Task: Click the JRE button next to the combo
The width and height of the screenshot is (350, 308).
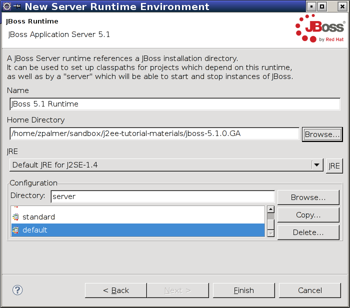Action: [x=334, y=166]
